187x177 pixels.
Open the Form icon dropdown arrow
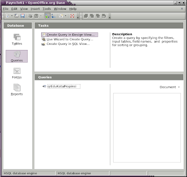pos(65,16)
